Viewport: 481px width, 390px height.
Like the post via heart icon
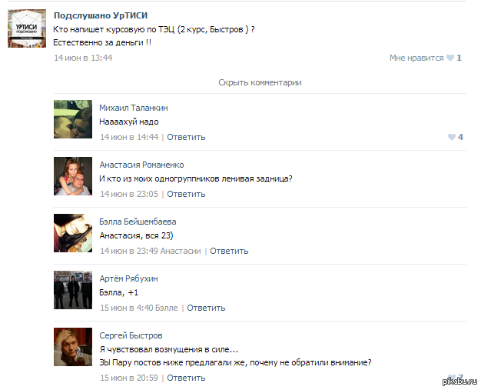point(450,58)
